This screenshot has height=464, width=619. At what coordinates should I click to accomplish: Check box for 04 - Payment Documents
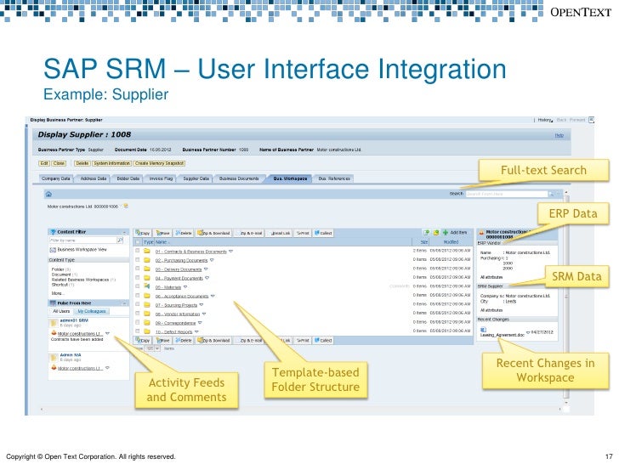point(138,277)
